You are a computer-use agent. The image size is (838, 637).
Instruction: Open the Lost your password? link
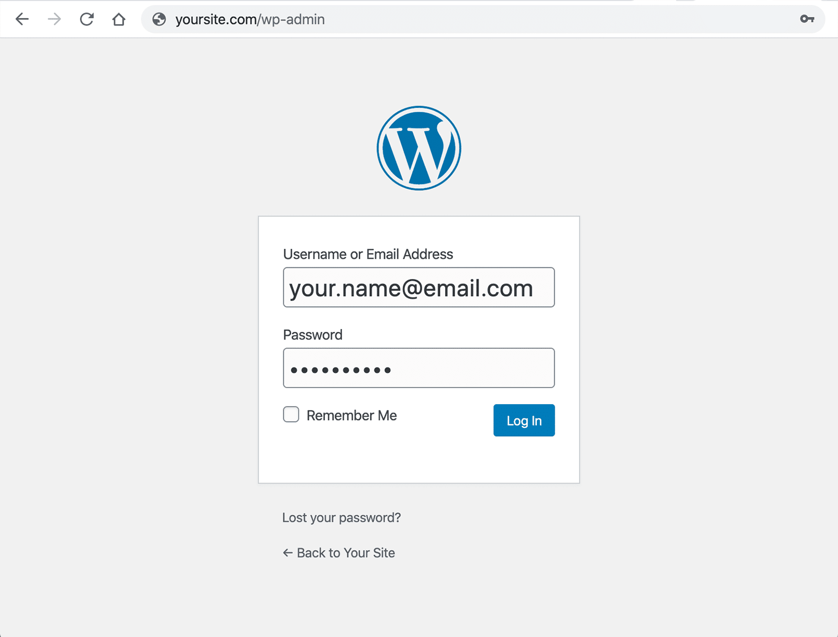click(x=341, y=517)
